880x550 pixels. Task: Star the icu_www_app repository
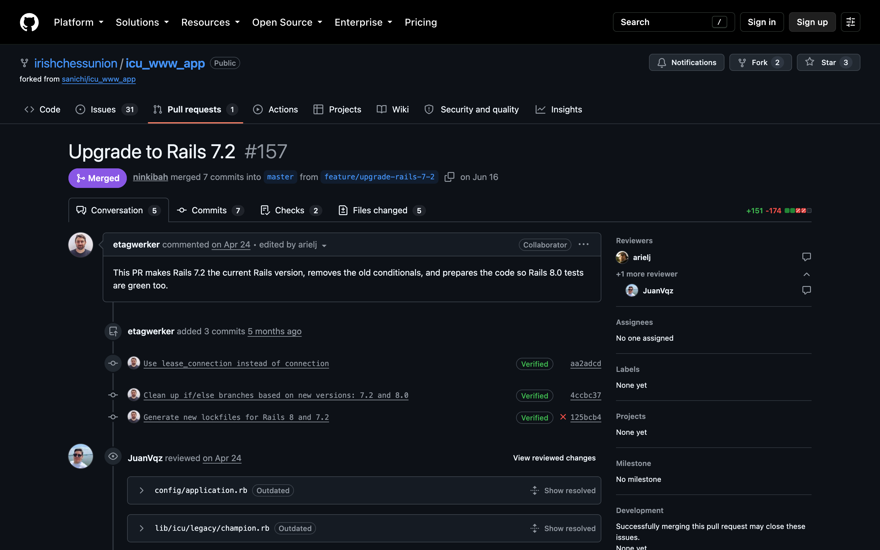click(x=828, y=63)
